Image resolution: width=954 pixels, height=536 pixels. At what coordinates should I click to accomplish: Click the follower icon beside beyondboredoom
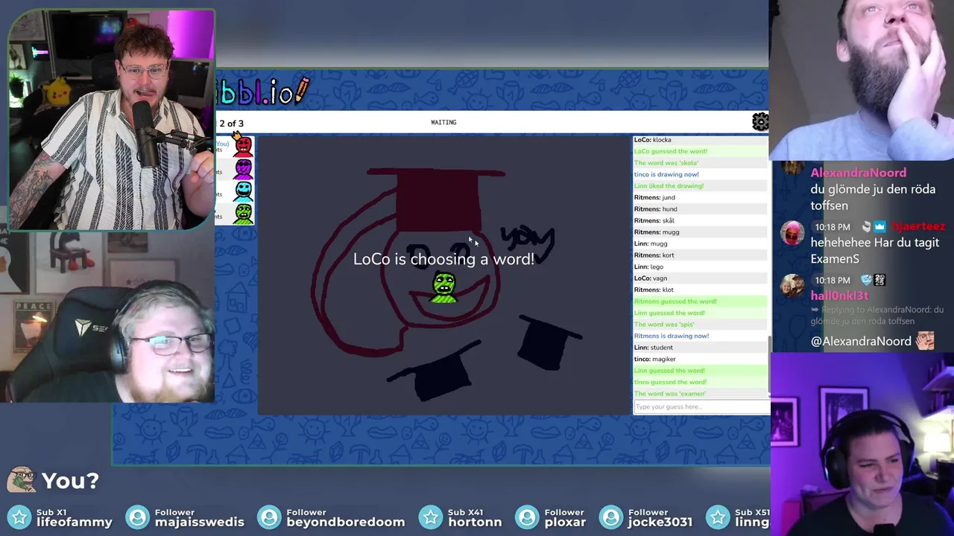click(x=269, y=517)
